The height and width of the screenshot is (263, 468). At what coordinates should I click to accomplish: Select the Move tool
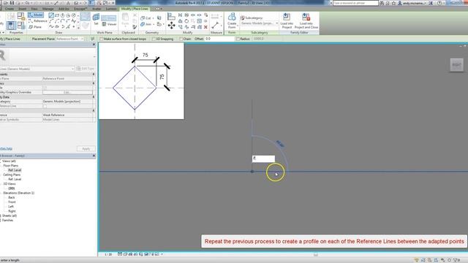point(171,26)
